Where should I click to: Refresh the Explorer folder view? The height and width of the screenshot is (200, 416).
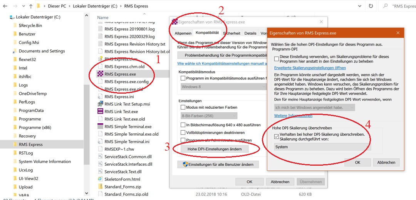point(371,6)
